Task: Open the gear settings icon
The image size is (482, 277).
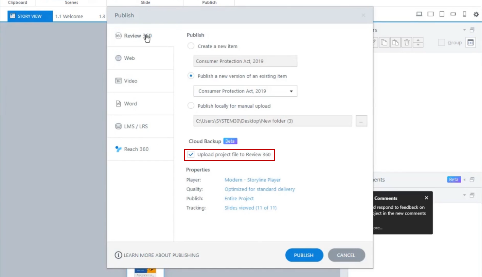Action: click(x=476, y=14)
